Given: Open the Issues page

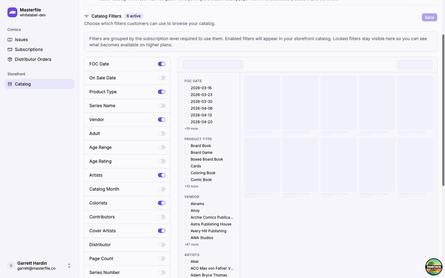Looking at the screenshot, I should tap(40, 40).
